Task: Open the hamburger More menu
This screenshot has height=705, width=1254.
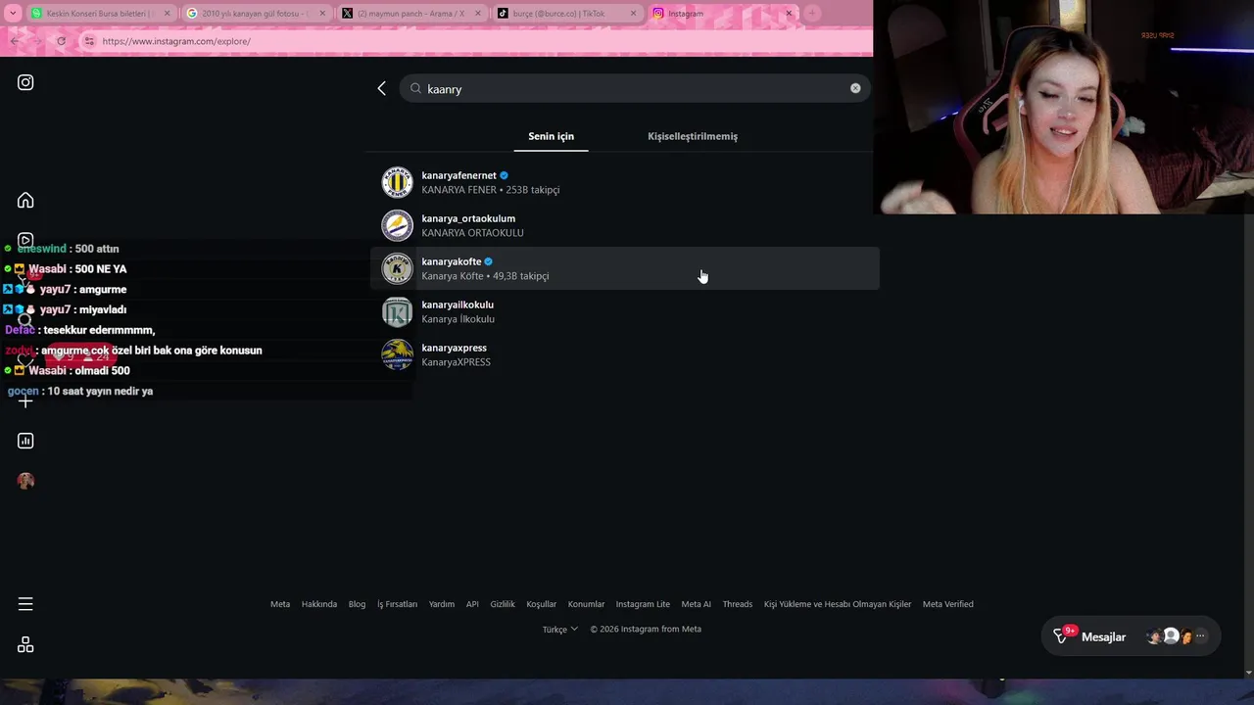Action: click(25, 604)
